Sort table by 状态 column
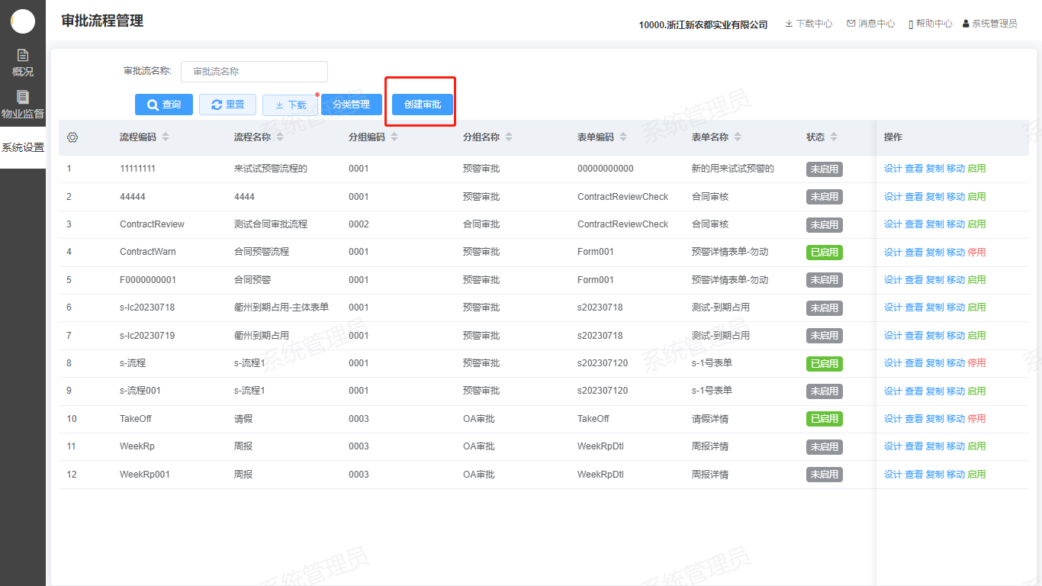This screenshot has height=586, width=1042. (x=834, y=137)
